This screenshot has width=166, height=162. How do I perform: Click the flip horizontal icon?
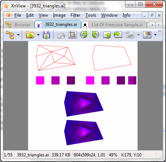tap(118, 34)
